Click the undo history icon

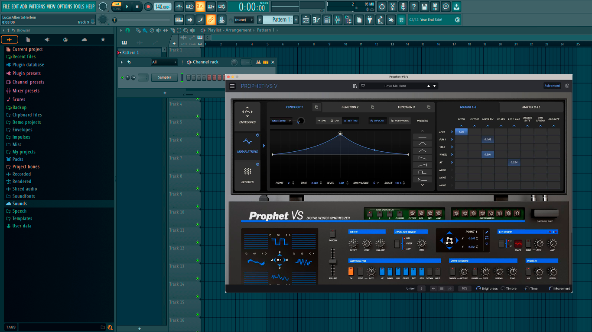[382, 6]
